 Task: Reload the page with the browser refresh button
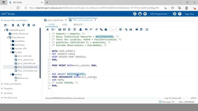pyautogui.click(x=18, y=8)
